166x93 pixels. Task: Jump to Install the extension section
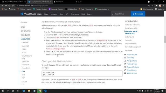point(132,25)
